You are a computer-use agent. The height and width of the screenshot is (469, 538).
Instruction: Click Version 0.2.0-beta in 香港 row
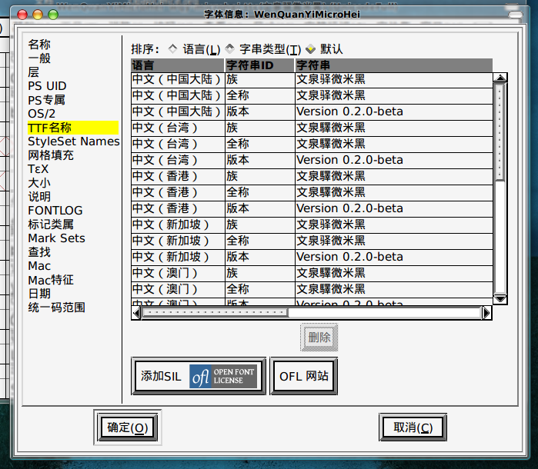[x=394, y=208]
